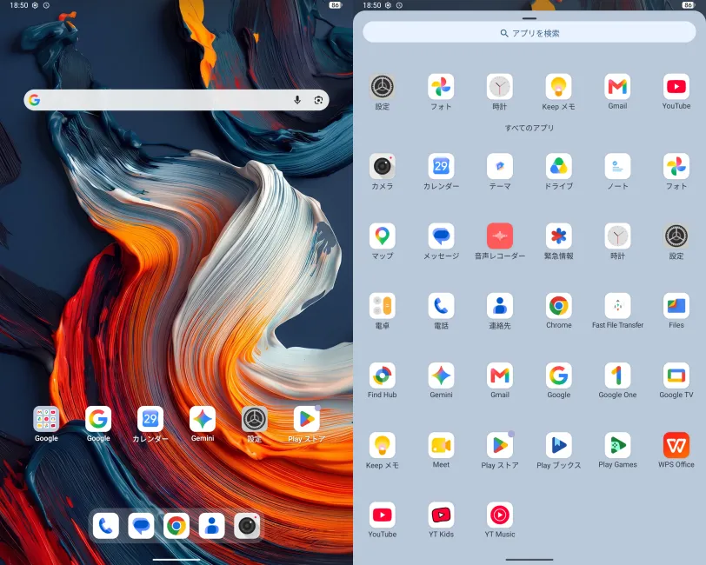Image resolution: width=706 pixels, height=565 pixels.
Task: Open 電話 in the app drawer
Action: tap(441, 306)
